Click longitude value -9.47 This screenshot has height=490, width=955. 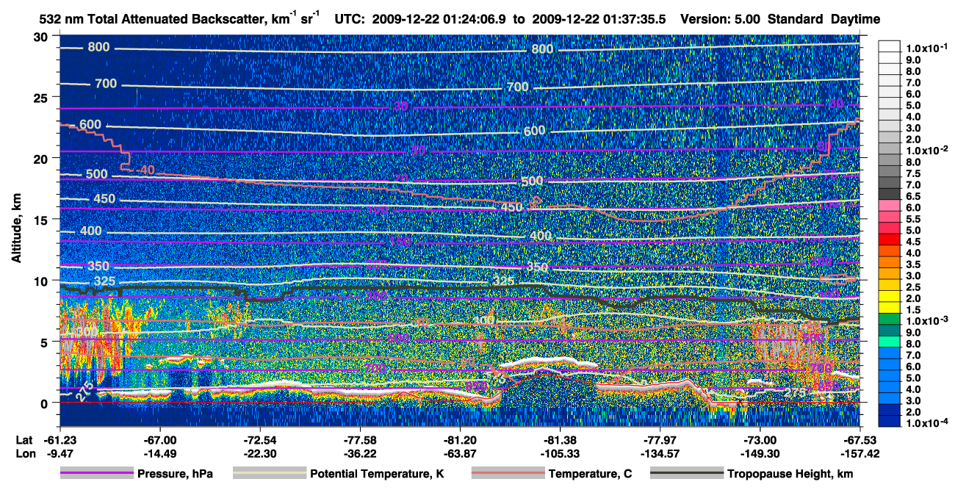tap(60, 453)
